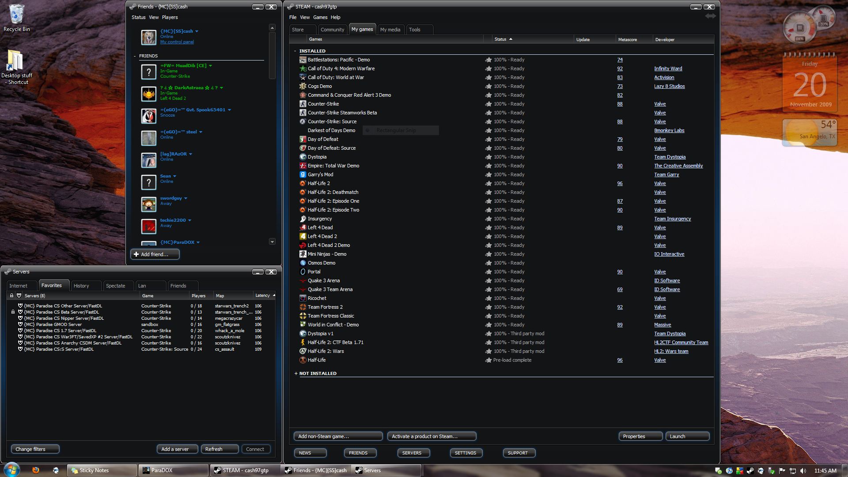Click the Insurgency game icon

click(x=303, y=219)
